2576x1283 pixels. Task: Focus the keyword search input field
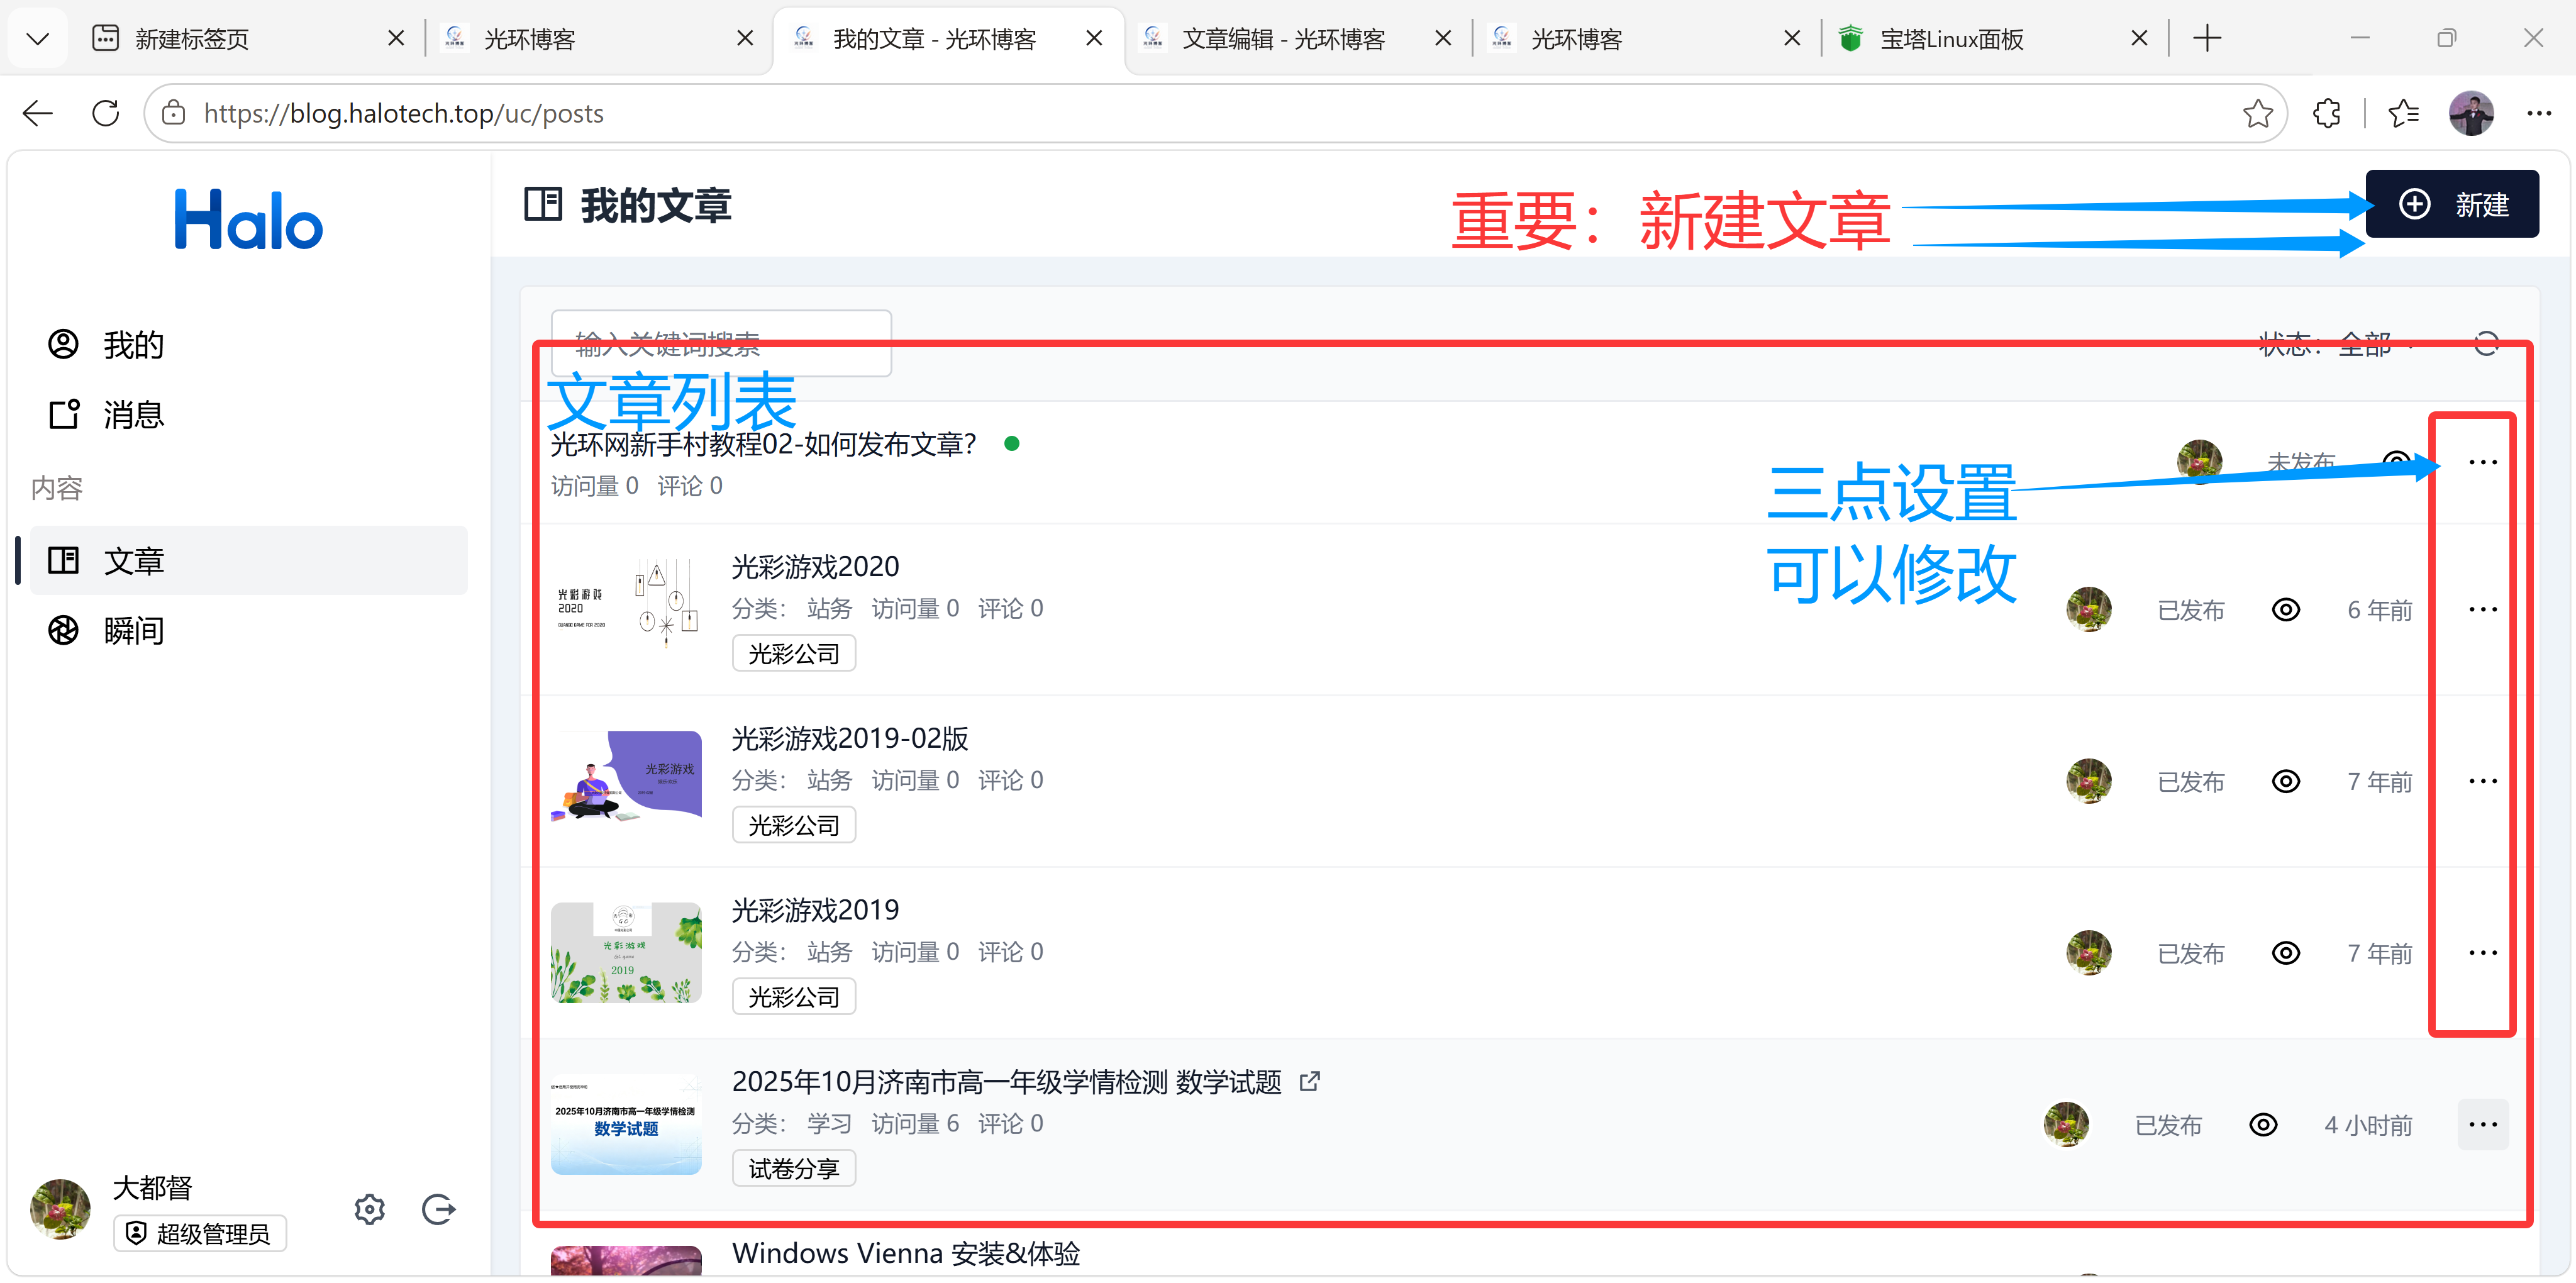pyautogui.click(x=721, y=343)
